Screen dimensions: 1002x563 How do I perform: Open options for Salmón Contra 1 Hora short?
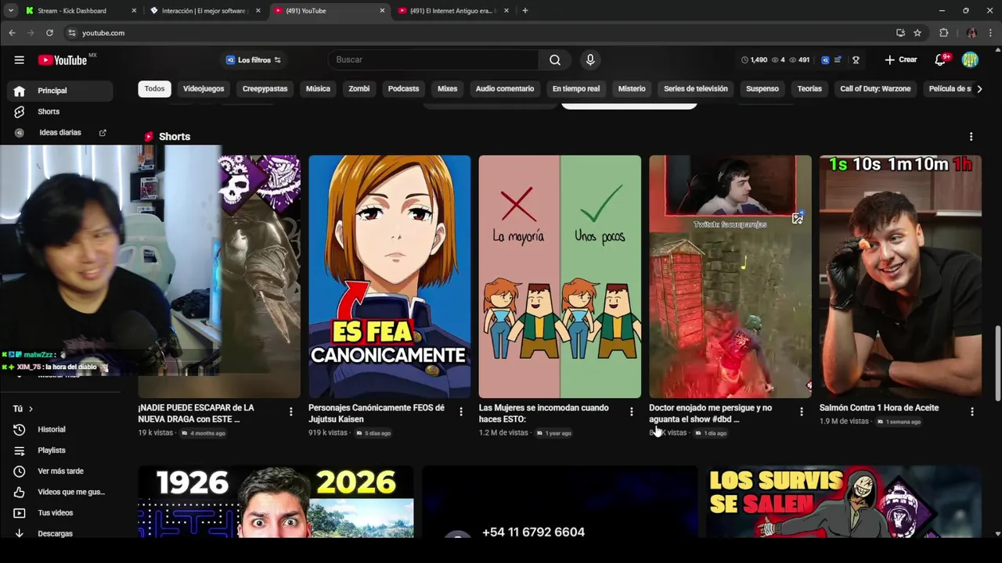coord(971,412)
